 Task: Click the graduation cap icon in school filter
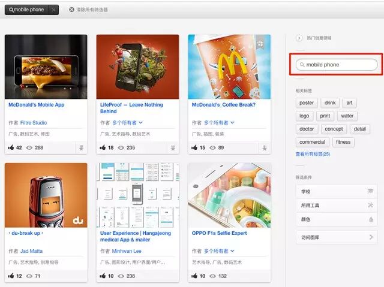370,191
